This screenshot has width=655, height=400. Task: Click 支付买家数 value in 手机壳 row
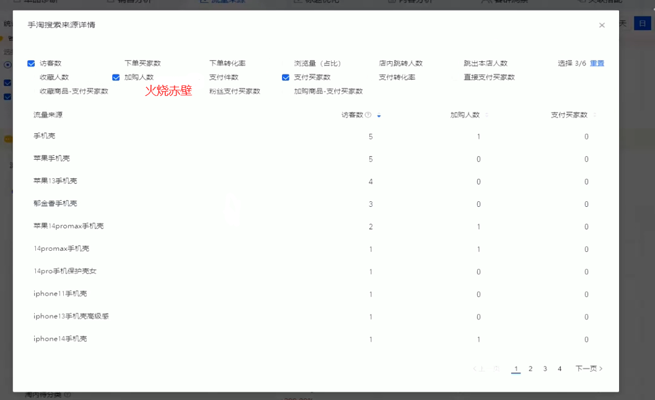(x=586, y=137)
